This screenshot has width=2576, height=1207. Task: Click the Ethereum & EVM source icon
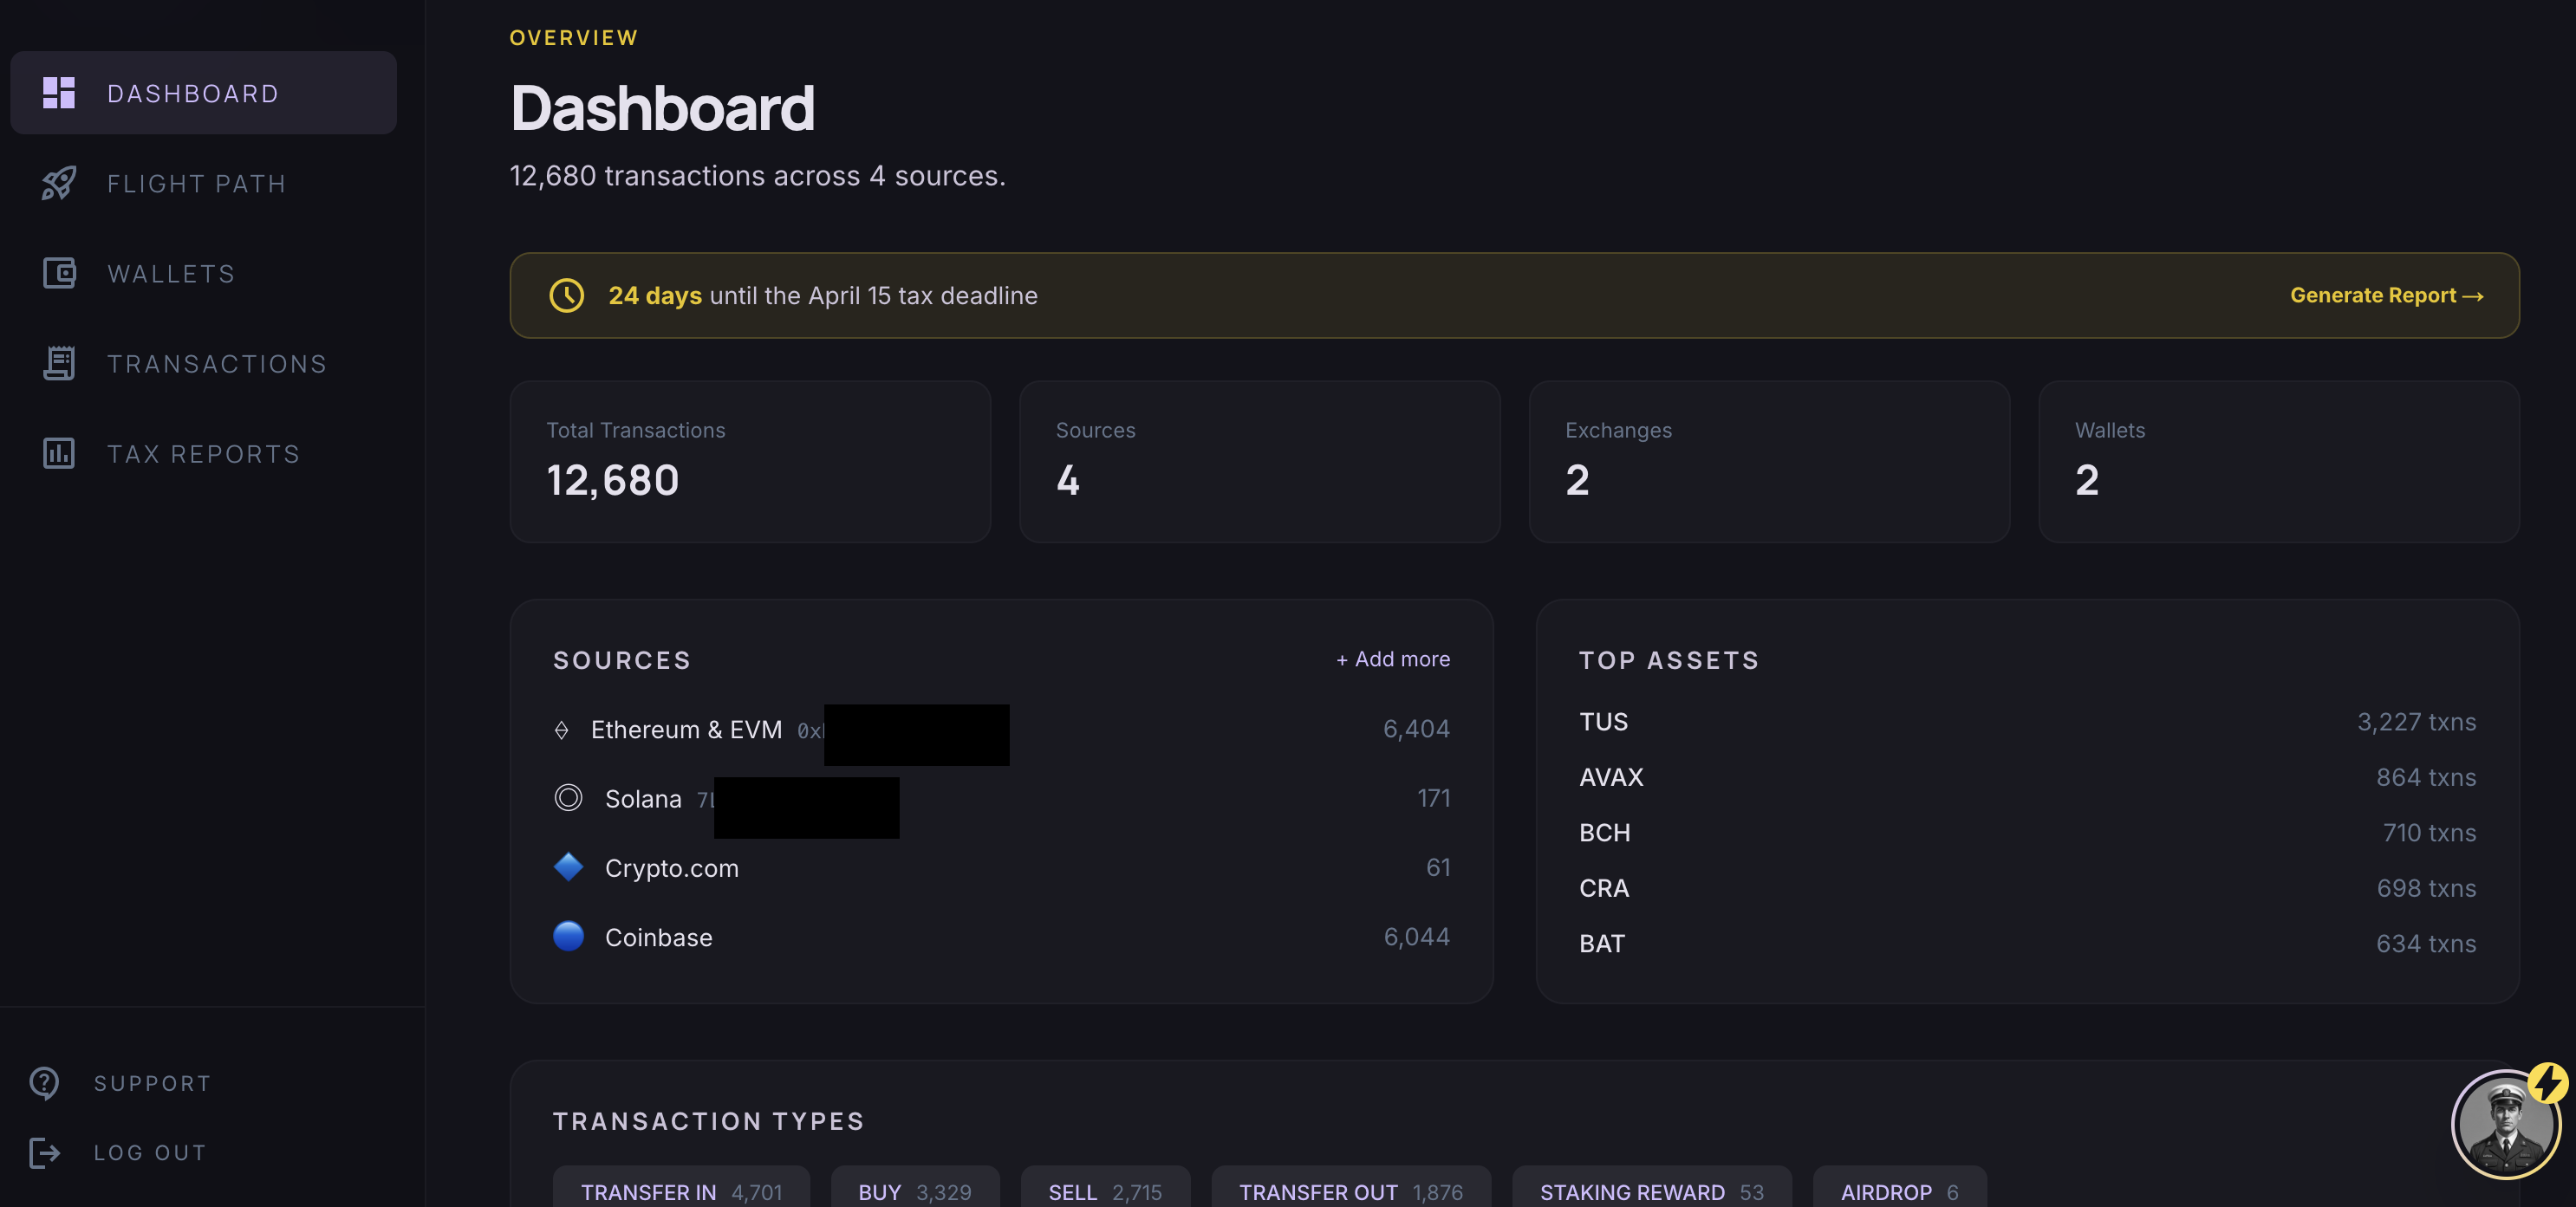pos(562,729)
